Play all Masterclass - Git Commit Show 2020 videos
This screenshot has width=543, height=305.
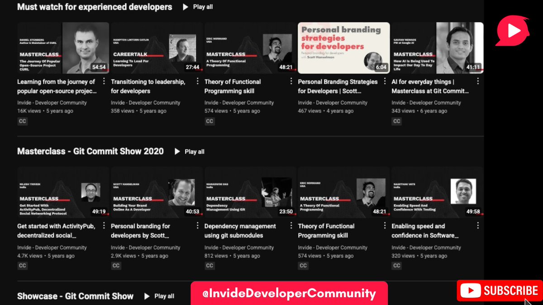coord(190,151)
